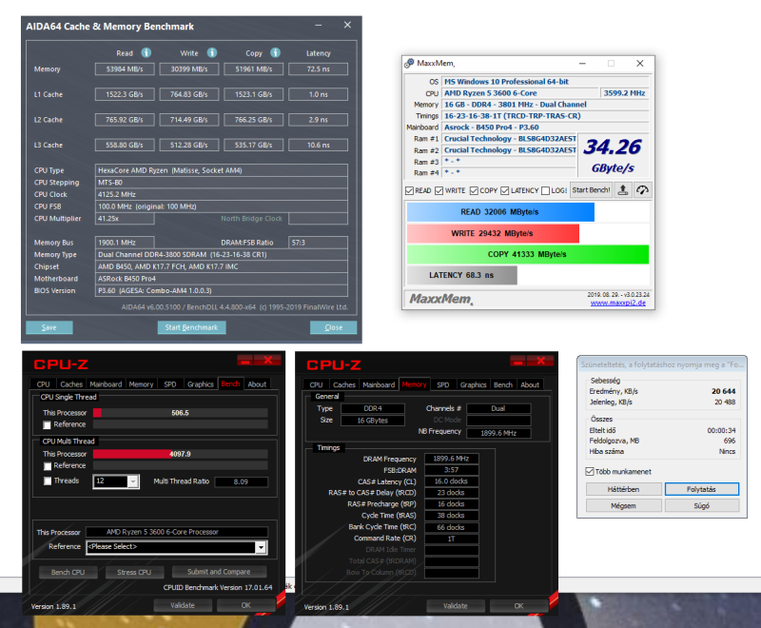Click the Write info icon in AIDA64
The height and width of the screenshot is (628, 761).
212,52
